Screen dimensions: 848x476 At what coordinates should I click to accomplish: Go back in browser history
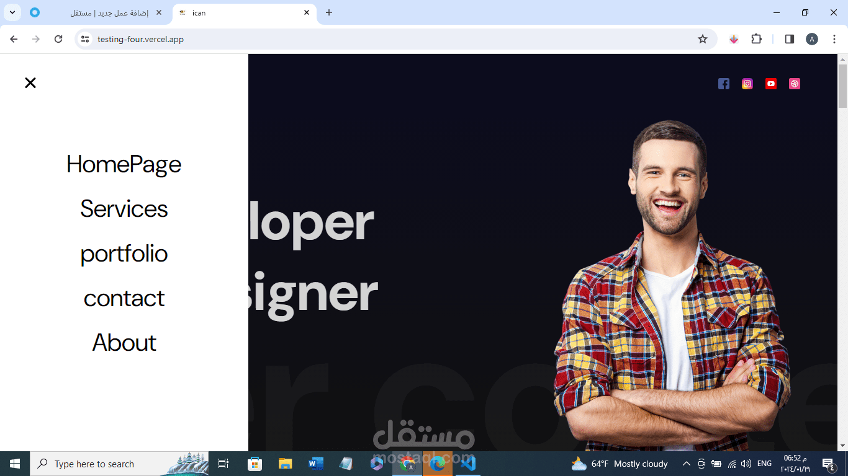14,39
